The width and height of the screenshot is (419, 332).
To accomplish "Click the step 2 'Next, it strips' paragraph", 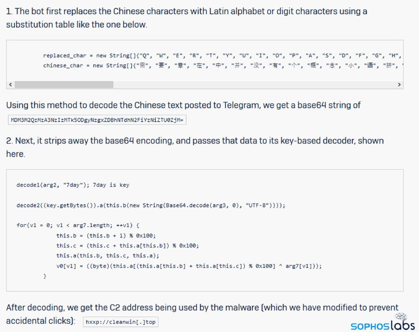I will click(195, 147).
